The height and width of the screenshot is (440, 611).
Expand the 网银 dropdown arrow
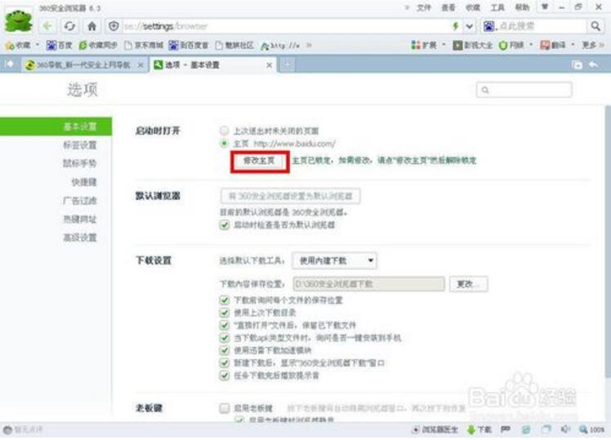[x=531, y=45]
